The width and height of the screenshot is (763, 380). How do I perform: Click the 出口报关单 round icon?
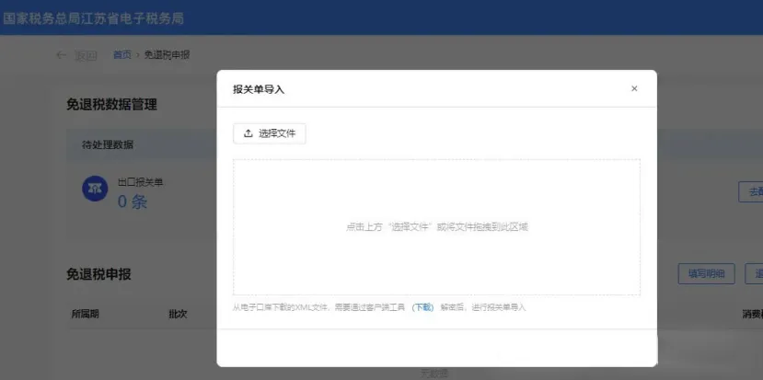tap(95, 189)
